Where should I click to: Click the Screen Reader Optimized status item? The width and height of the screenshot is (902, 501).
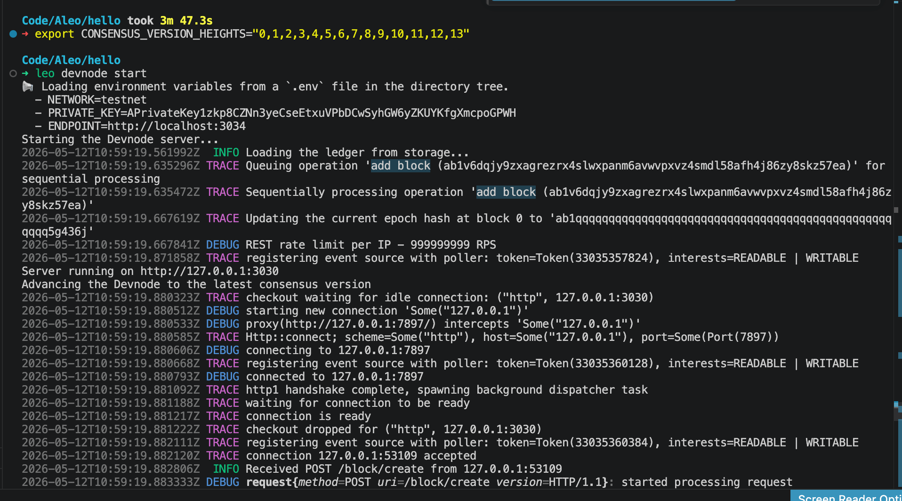[846, 496]
